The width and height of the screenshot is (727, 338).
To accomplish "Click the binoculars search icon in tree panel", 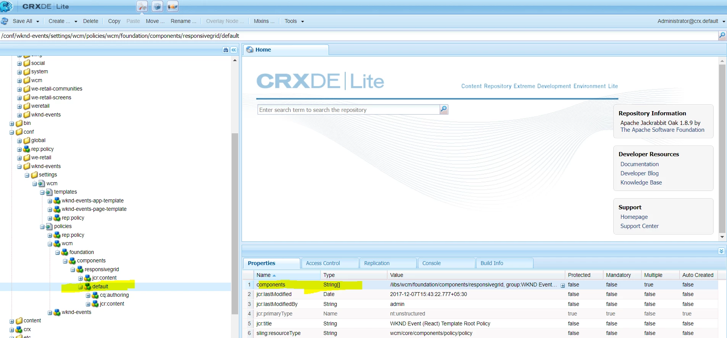I will pos(226,50).
